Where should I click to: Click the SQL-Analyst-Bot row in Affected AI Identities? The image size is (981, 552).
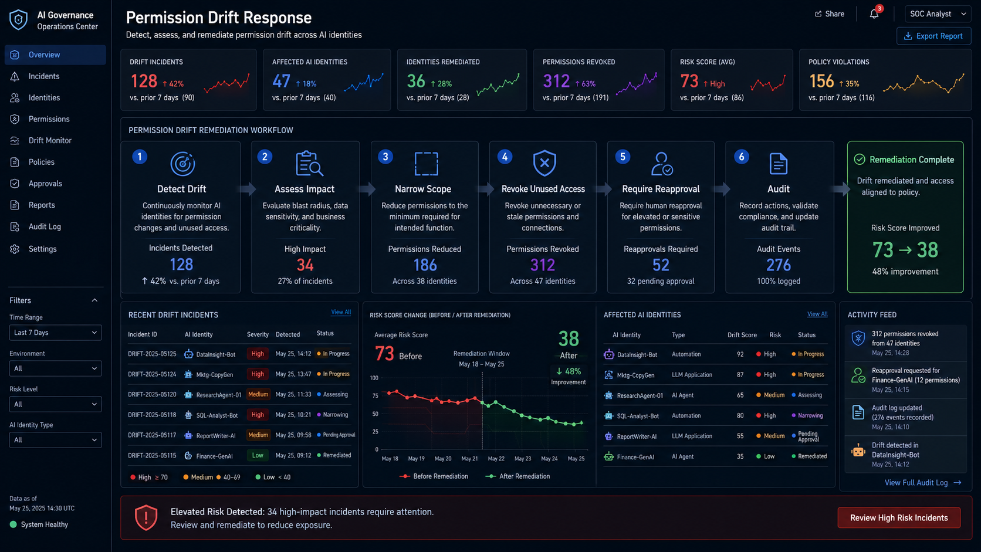point(715,415)
